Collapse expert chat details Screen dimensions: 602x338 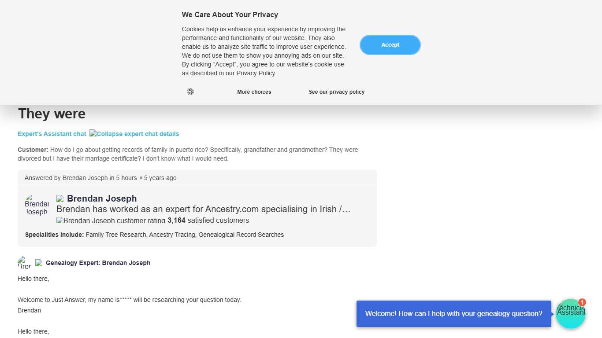(134, 134)
